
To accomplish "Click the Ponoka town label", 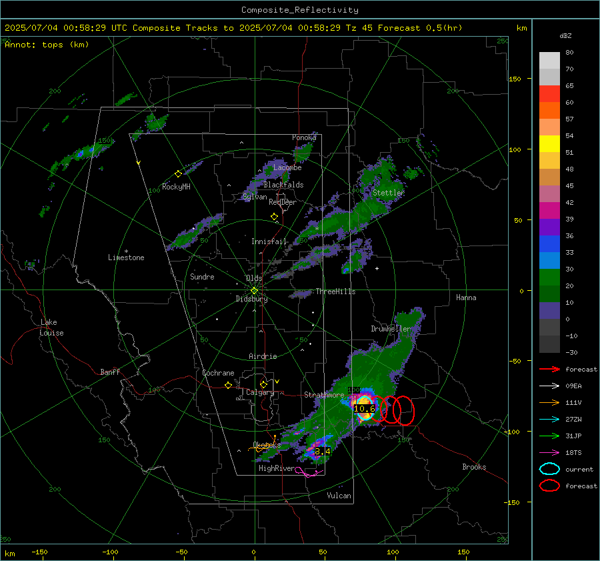I will pyautogui.click(x=304, y=137).
